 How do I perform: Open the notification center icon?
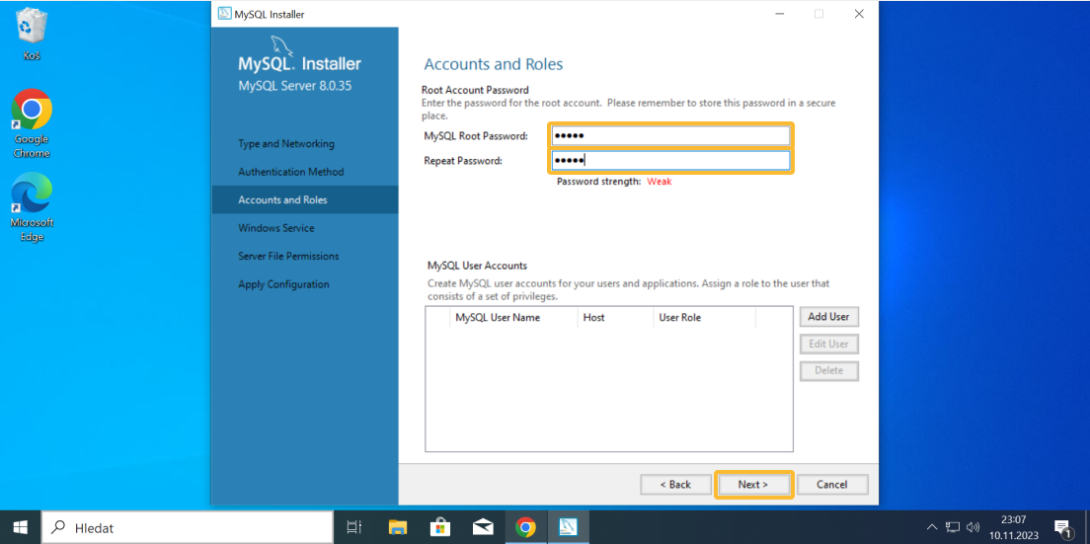click(x=1062, y=527)
